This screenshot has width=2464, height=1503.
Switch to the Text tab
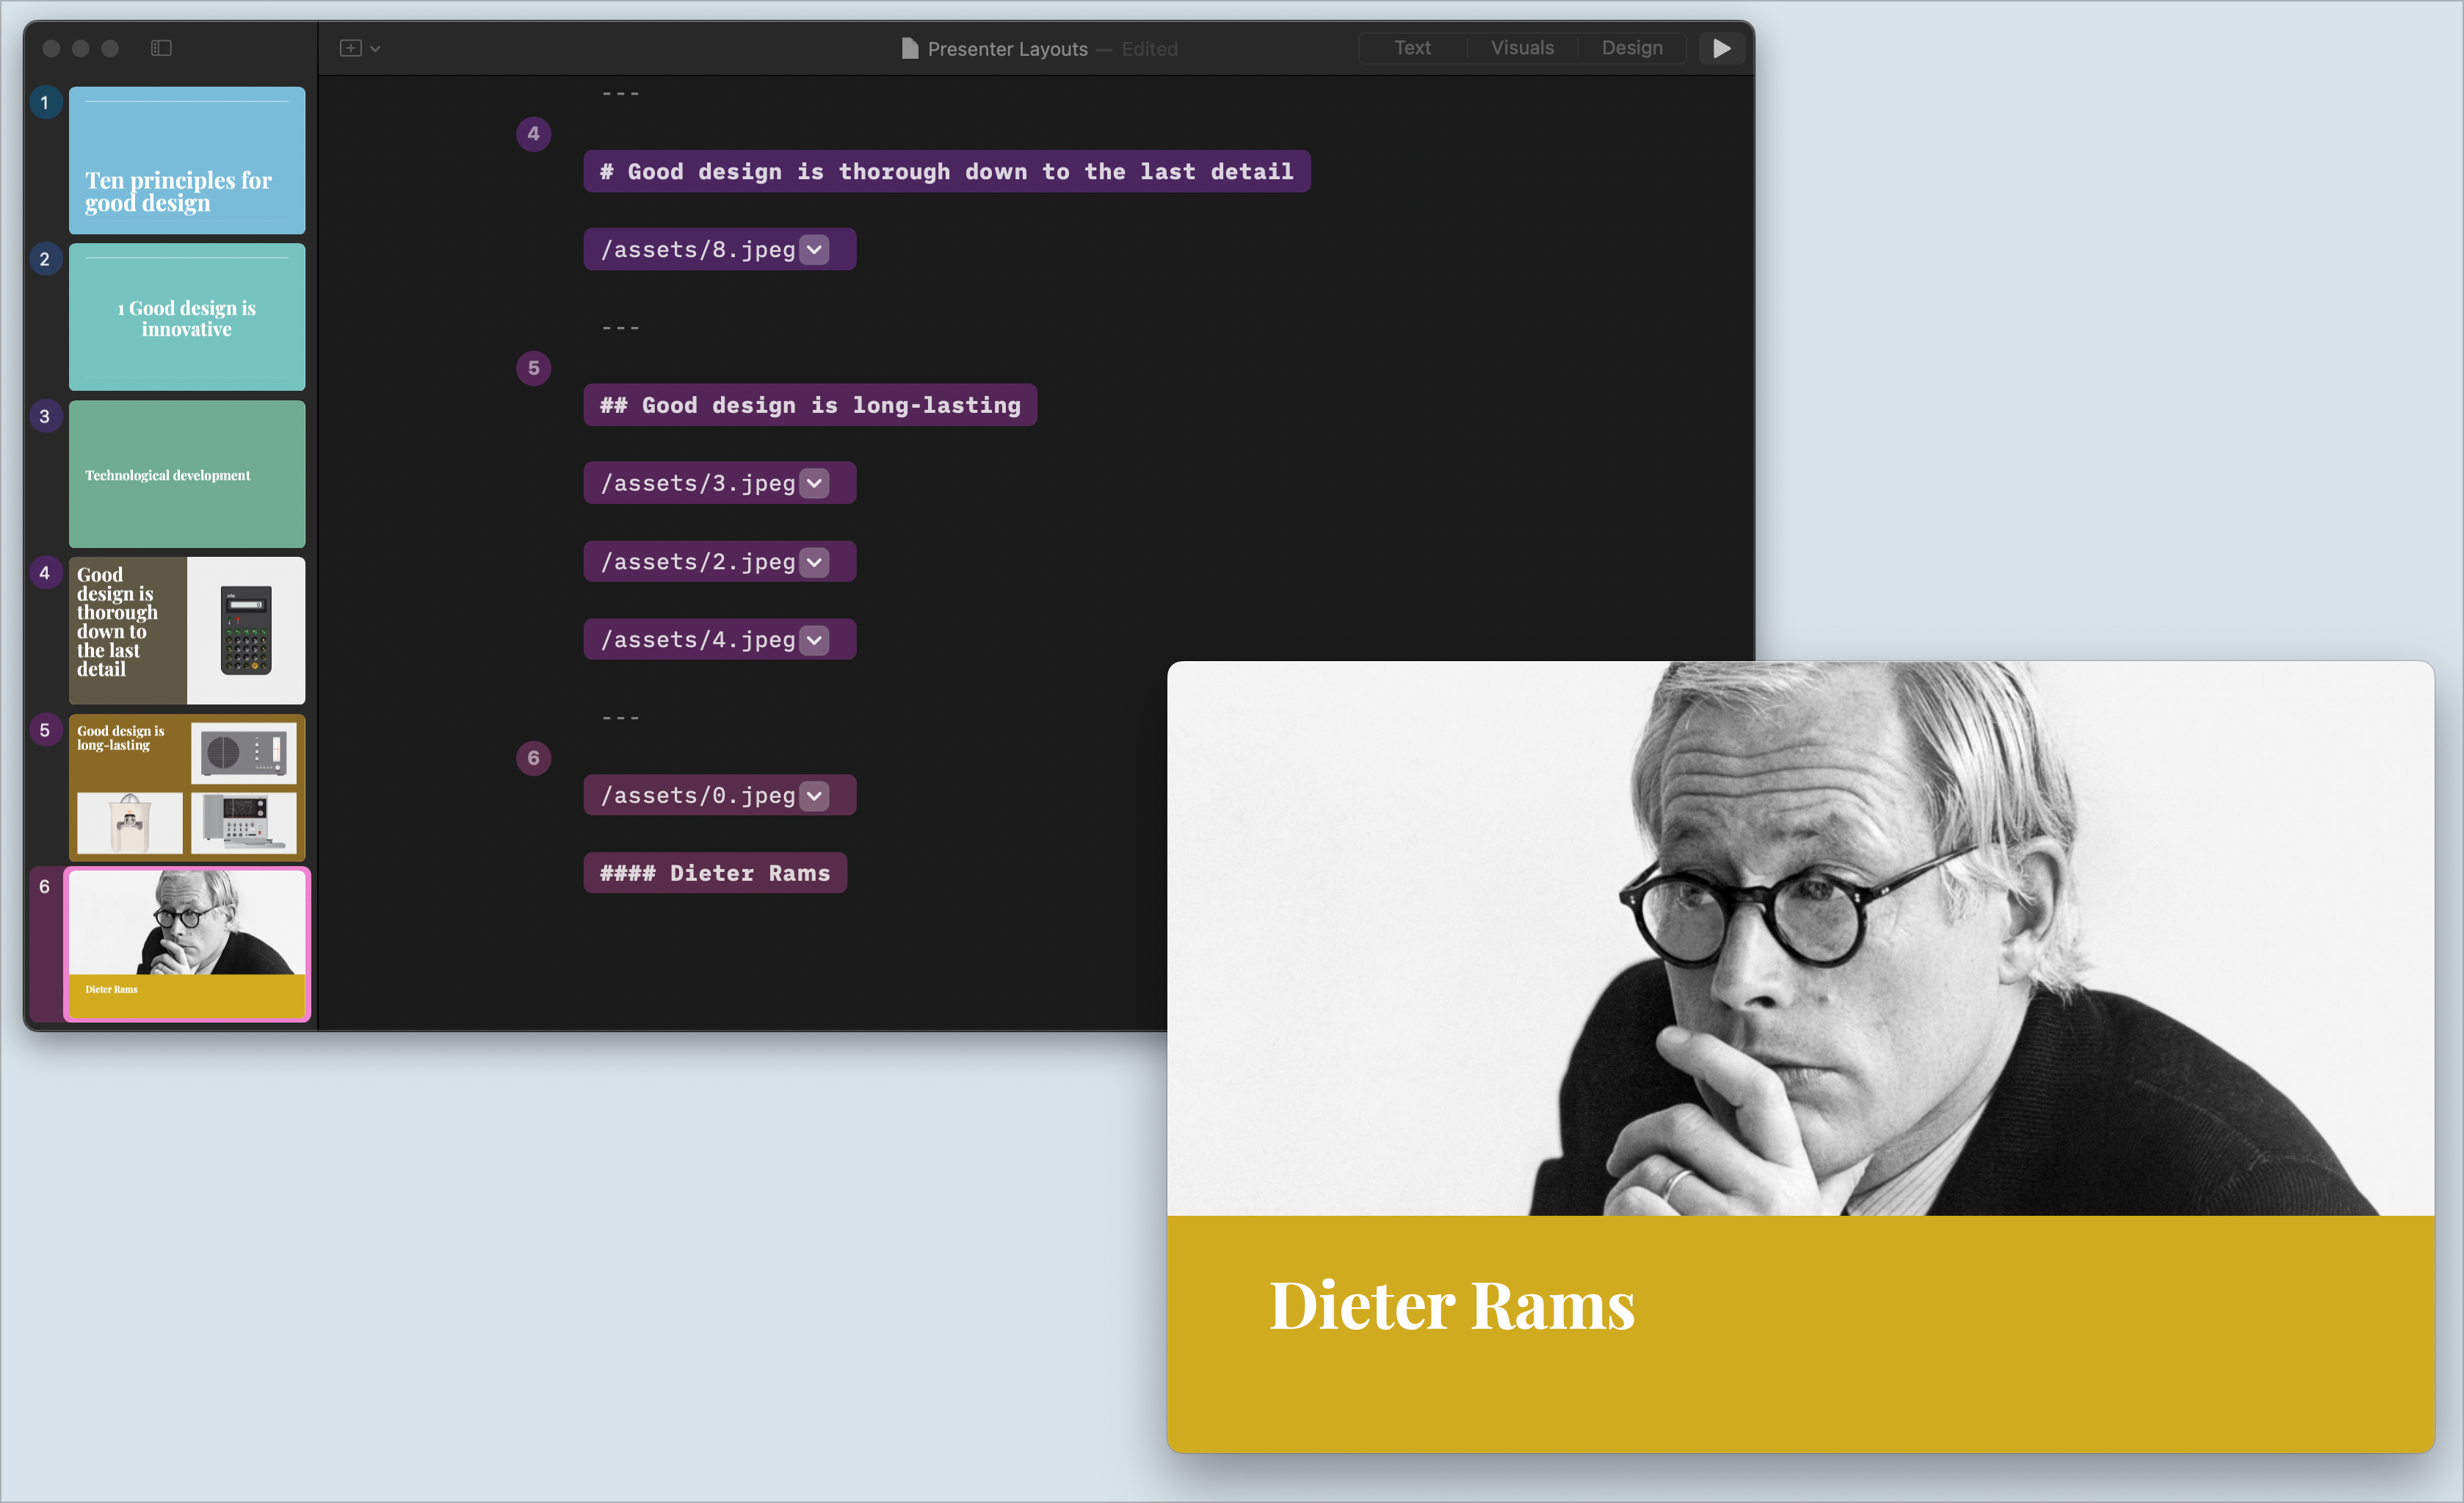(x=1412, y=48)
